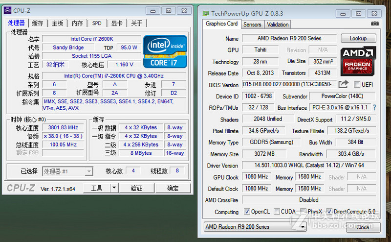Take GPU-Z screenshot with camera icon

click(x=374, y=24)
